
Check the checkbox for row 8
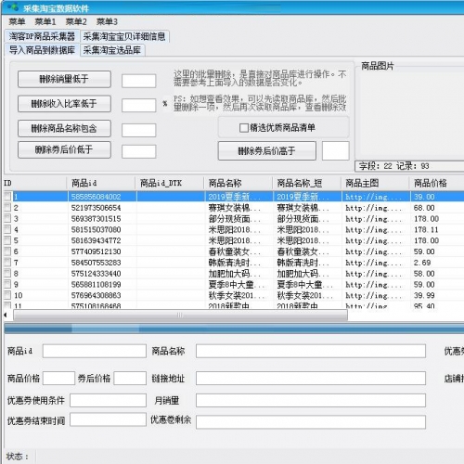7,273
